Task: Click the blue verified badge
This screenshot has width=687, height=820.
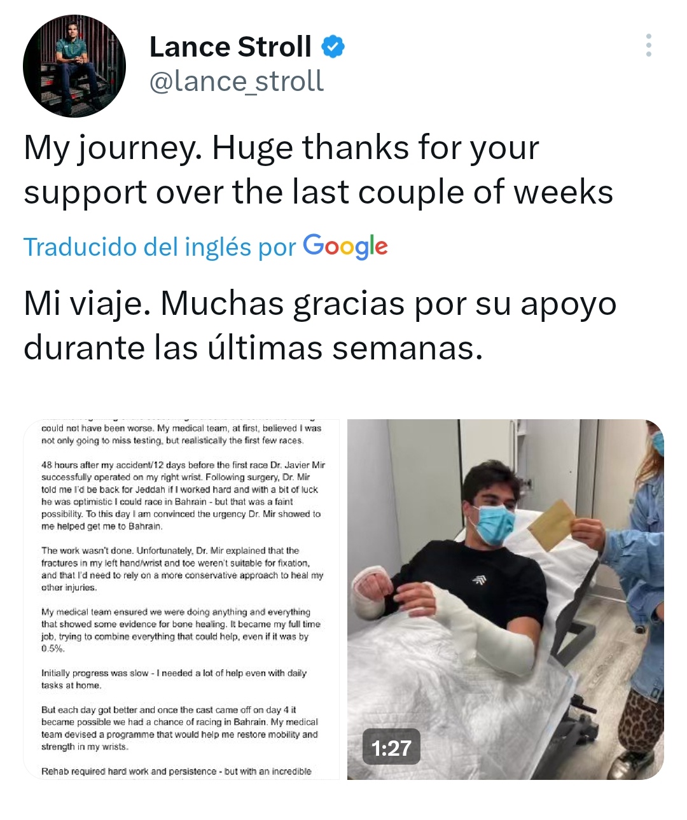Action: 333,46
